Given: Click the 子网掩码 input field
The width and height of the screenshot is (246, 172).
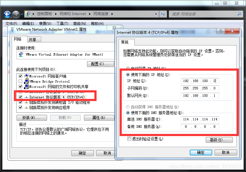Looking at the screenshot, I should click(x=200, y=88).
